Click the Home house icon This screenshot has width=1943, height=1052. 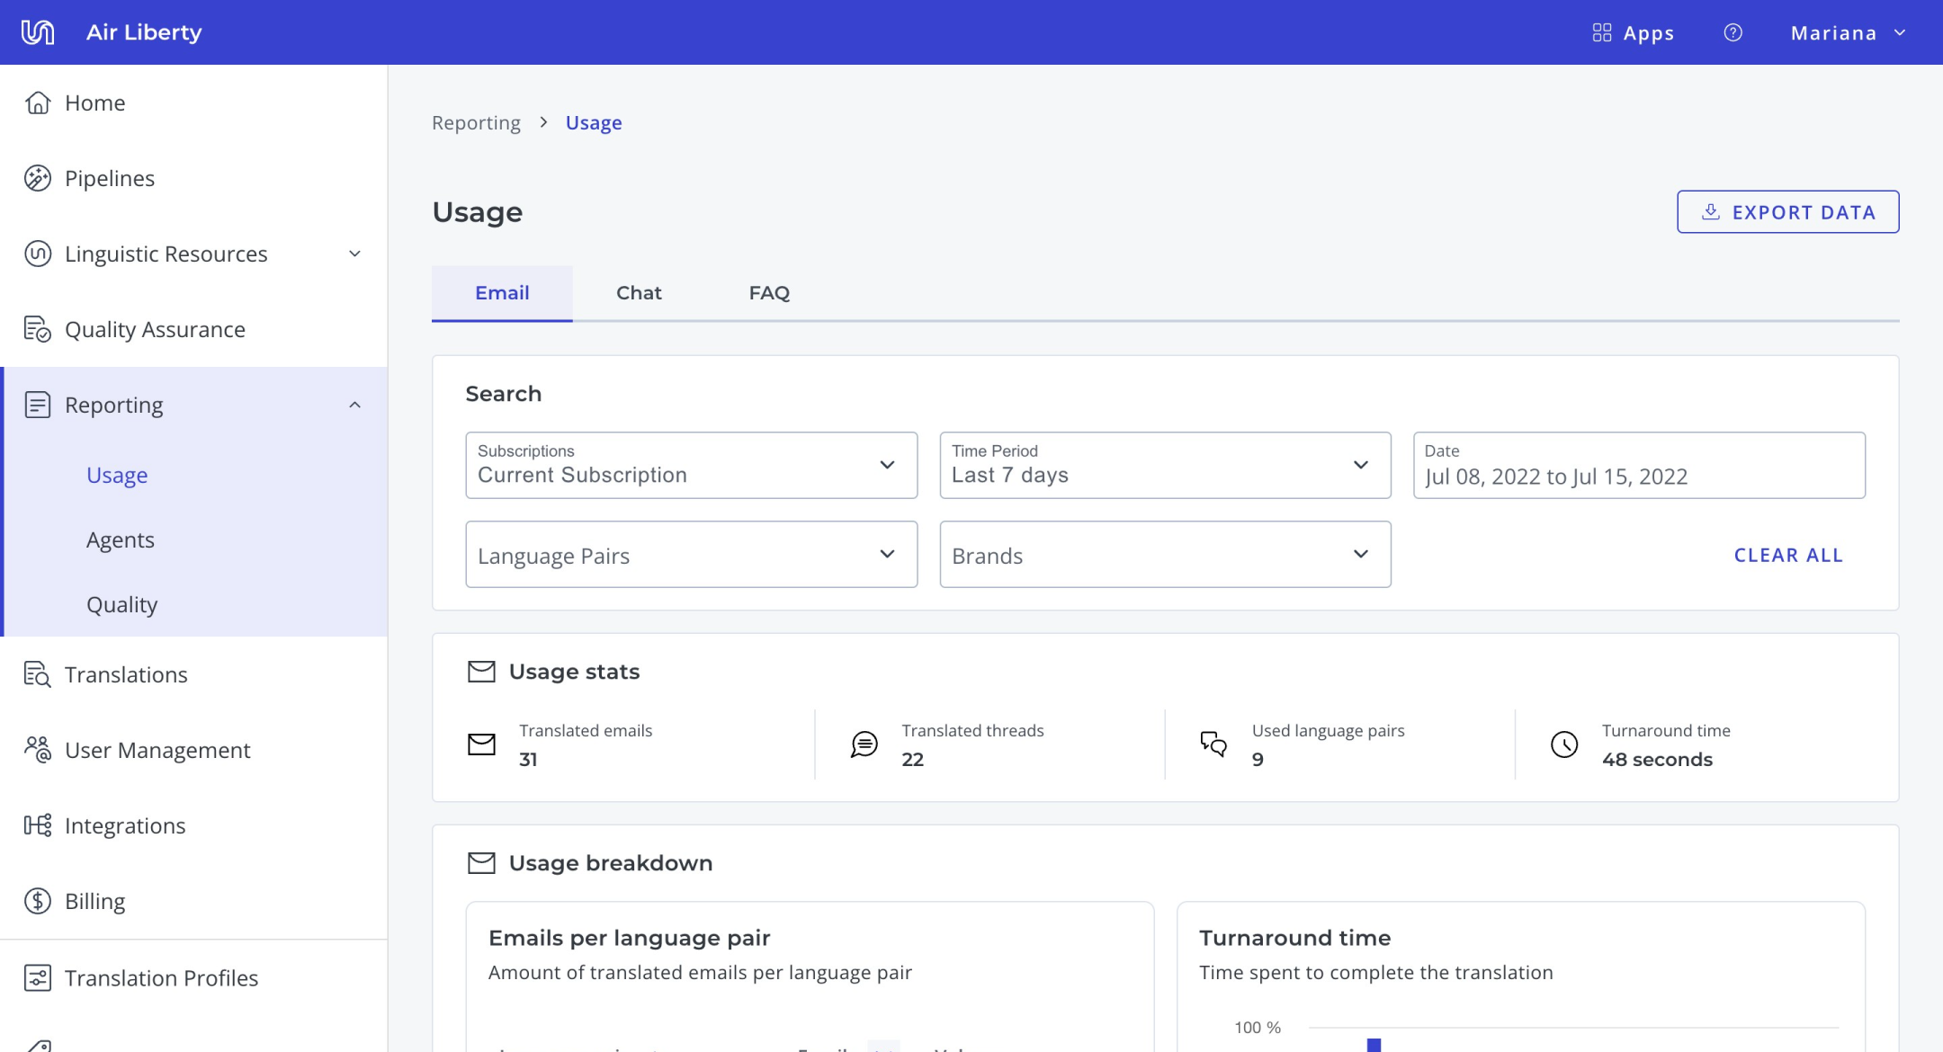[x=38, y=103]
